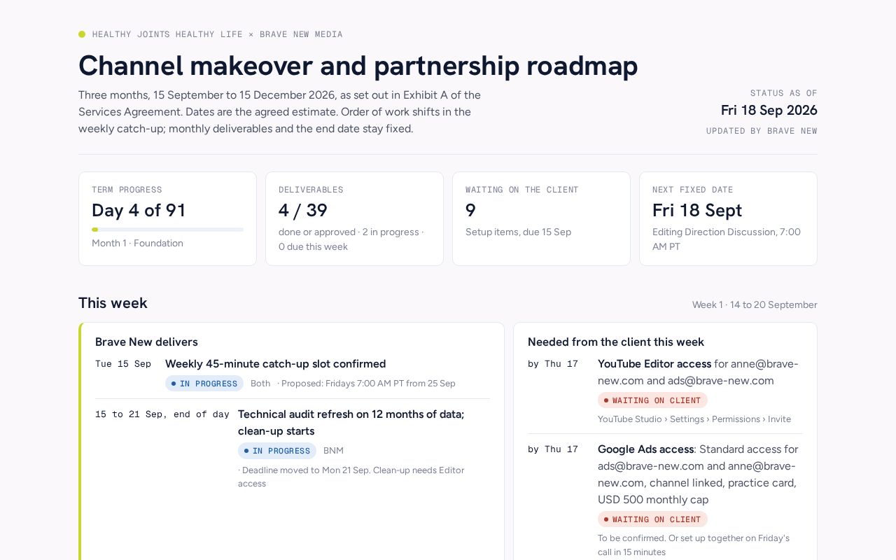This screenshot has height=560, width=896.
Task: Click the term progress bar
Action: [167, 230]
